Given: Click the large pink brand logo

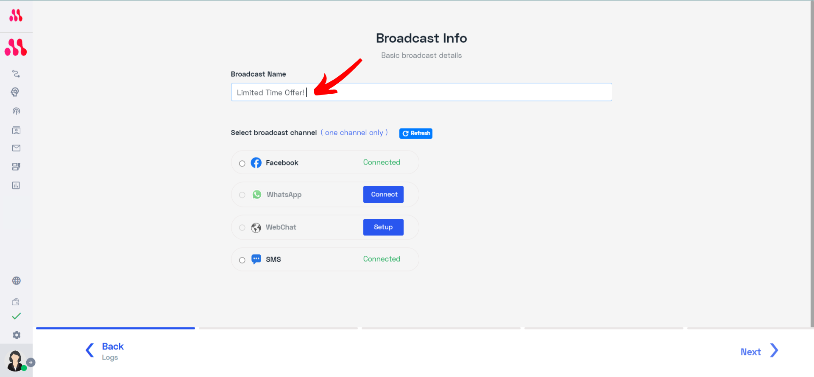Looking at the screenshot, I should (x=16, y=47).
